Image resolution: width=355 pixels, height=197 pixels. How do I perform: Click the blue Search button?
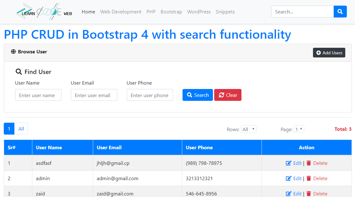coord(198,95)
